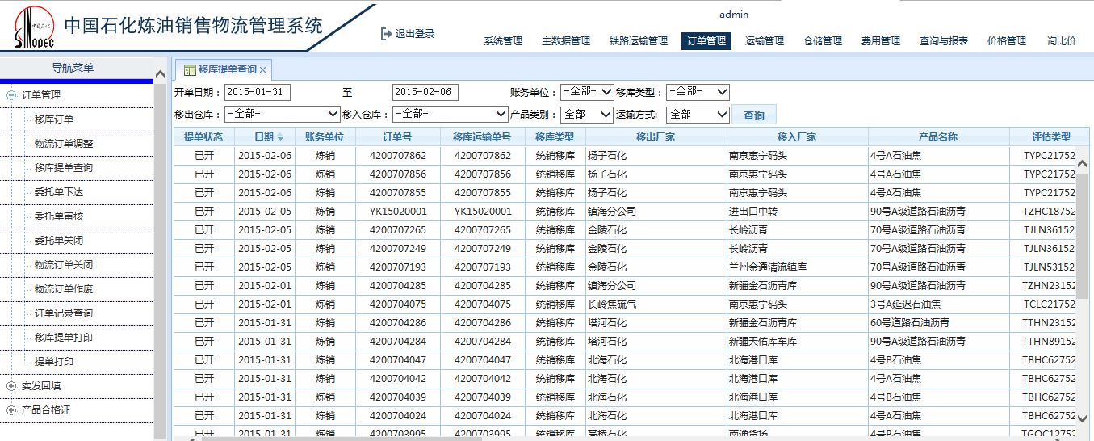Viewport: 1094px width, 441px height.
Task: Click the end date field 2015-02-06
Action: coord(425,93)
